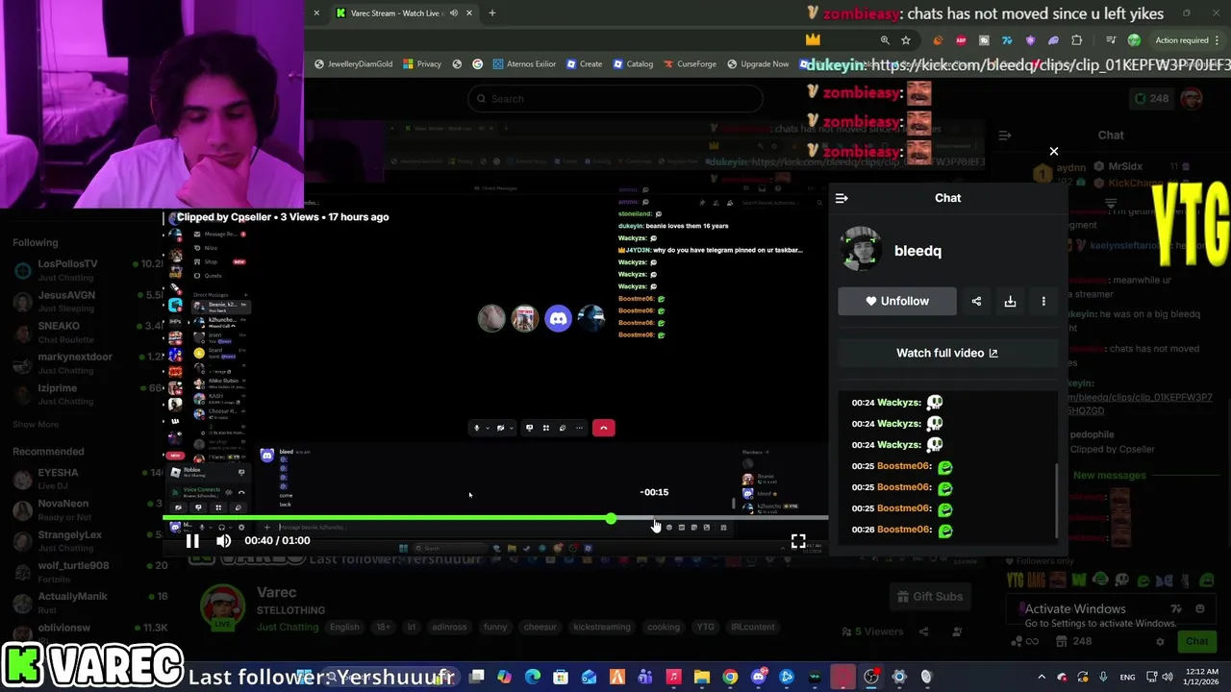
Task: Open the browser media control button
Action: click(1111, 40)
